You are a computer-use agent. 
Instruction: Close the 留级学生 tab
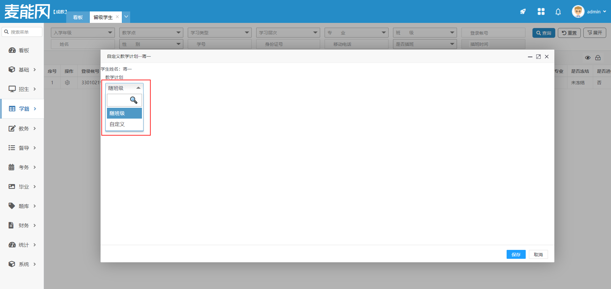[x=117, y=17]
